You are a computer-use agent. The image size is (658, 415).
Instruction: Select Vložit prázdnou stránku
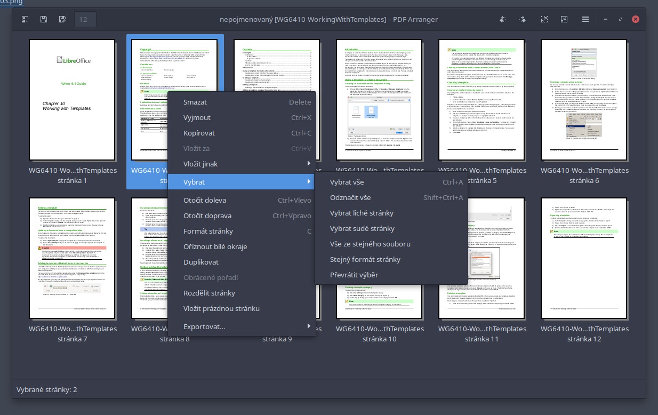tap(242, 308)
